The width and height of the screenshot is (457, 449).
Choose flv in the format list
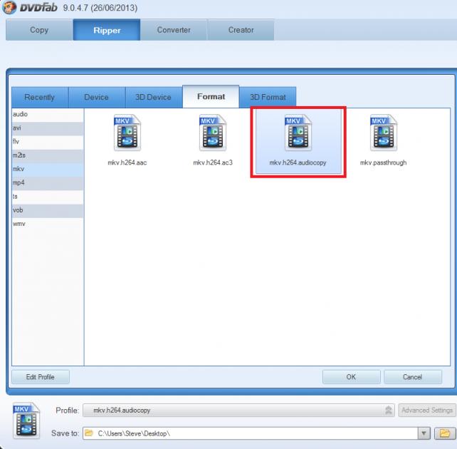tap(48, 142)
